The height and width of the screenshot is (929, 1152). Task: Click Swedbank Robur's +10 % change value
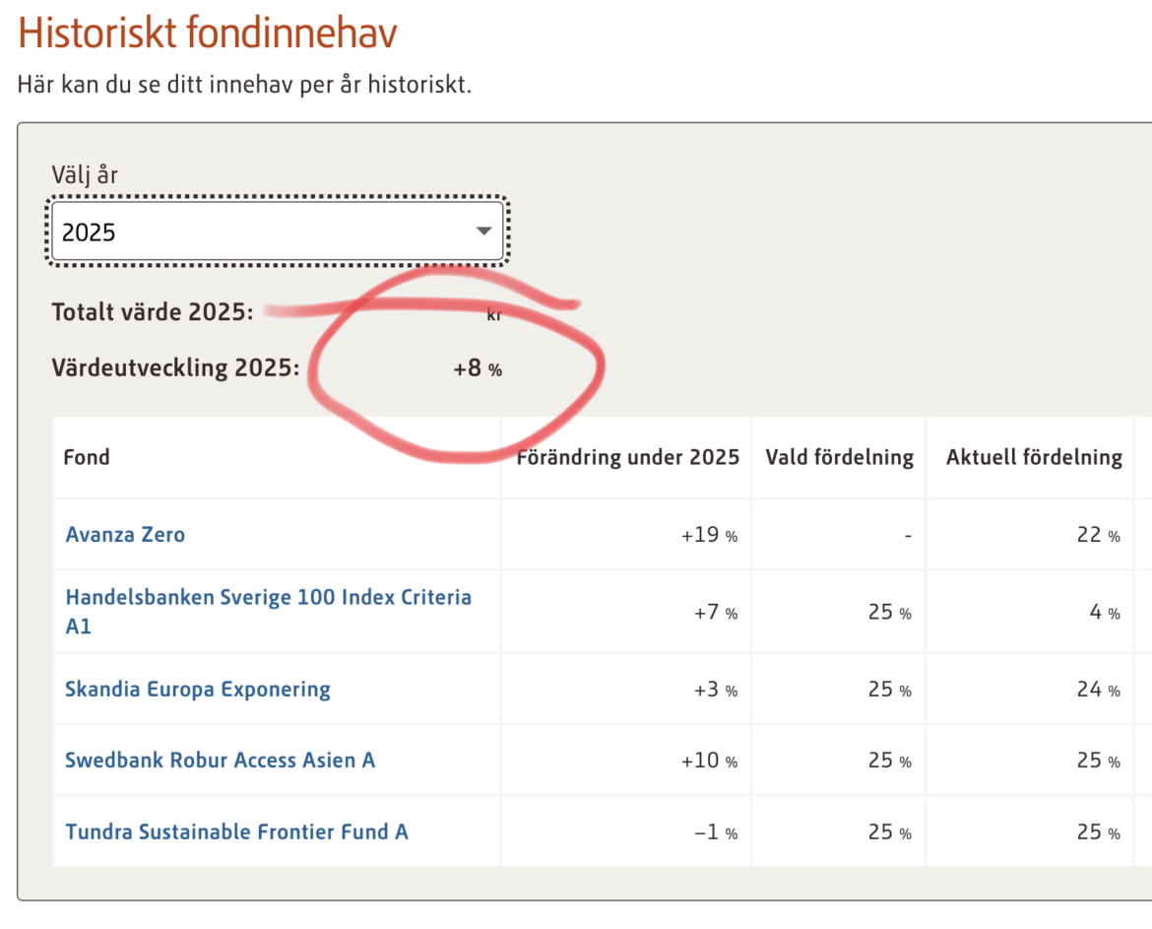point(709,761)
